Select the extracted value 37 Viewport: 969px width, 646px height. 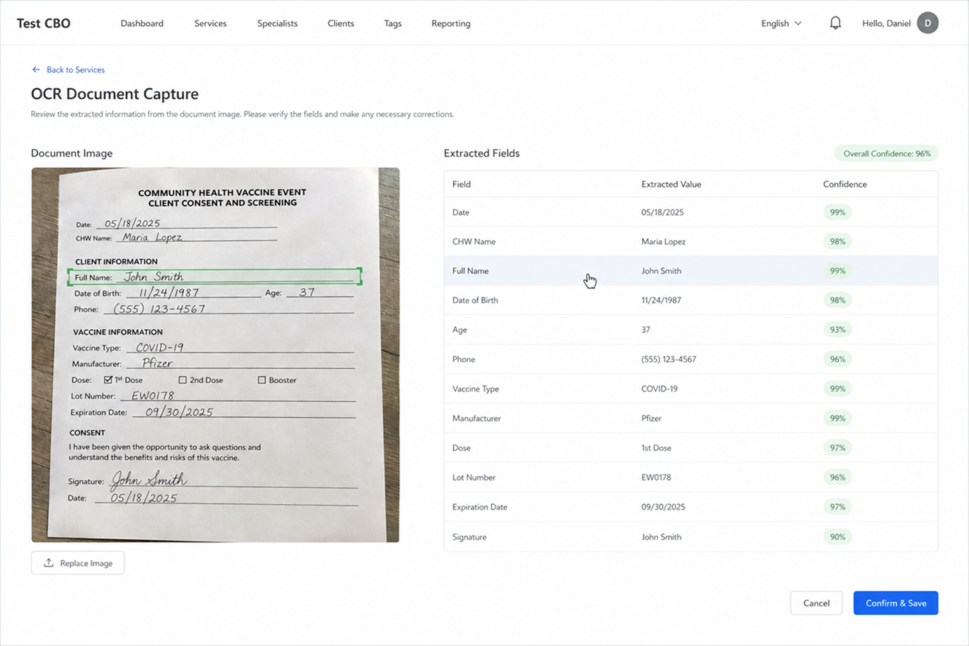[x=645, y=329]
